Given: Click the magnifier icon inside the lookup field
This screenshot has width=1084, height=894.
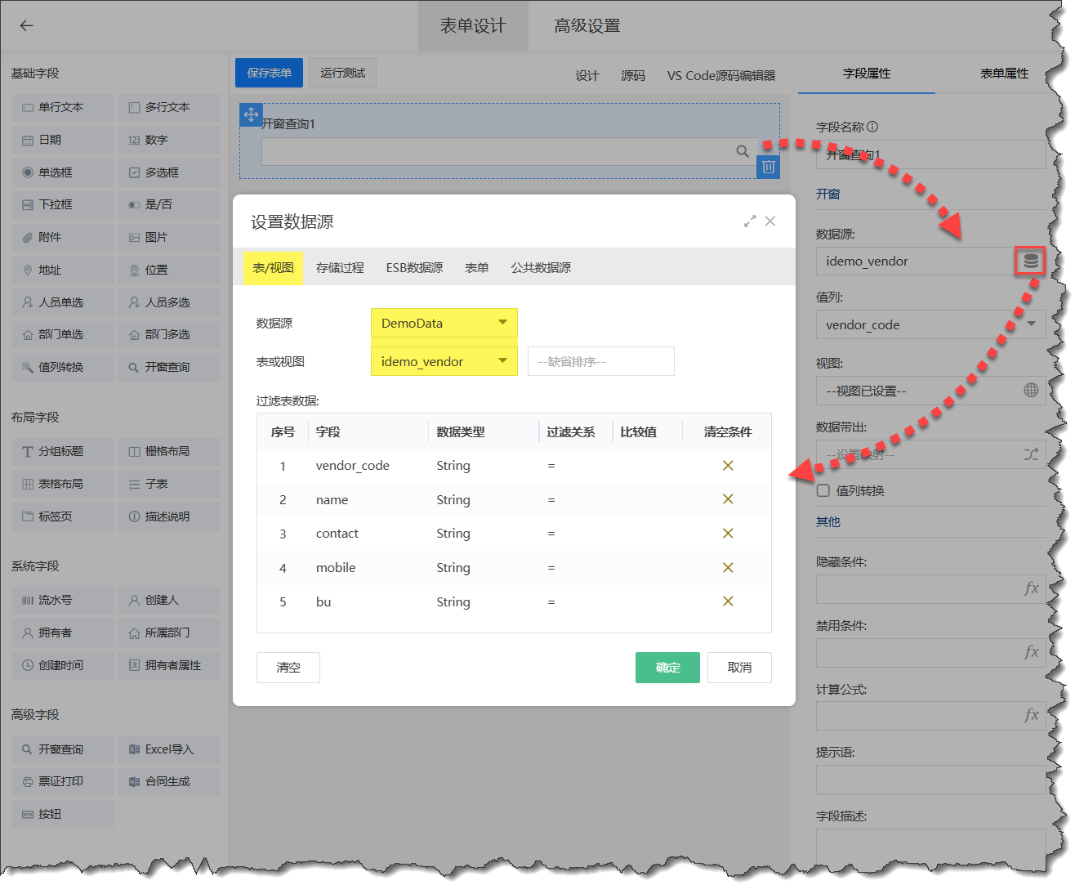Looking at the screenshot, I should (743, 151).
